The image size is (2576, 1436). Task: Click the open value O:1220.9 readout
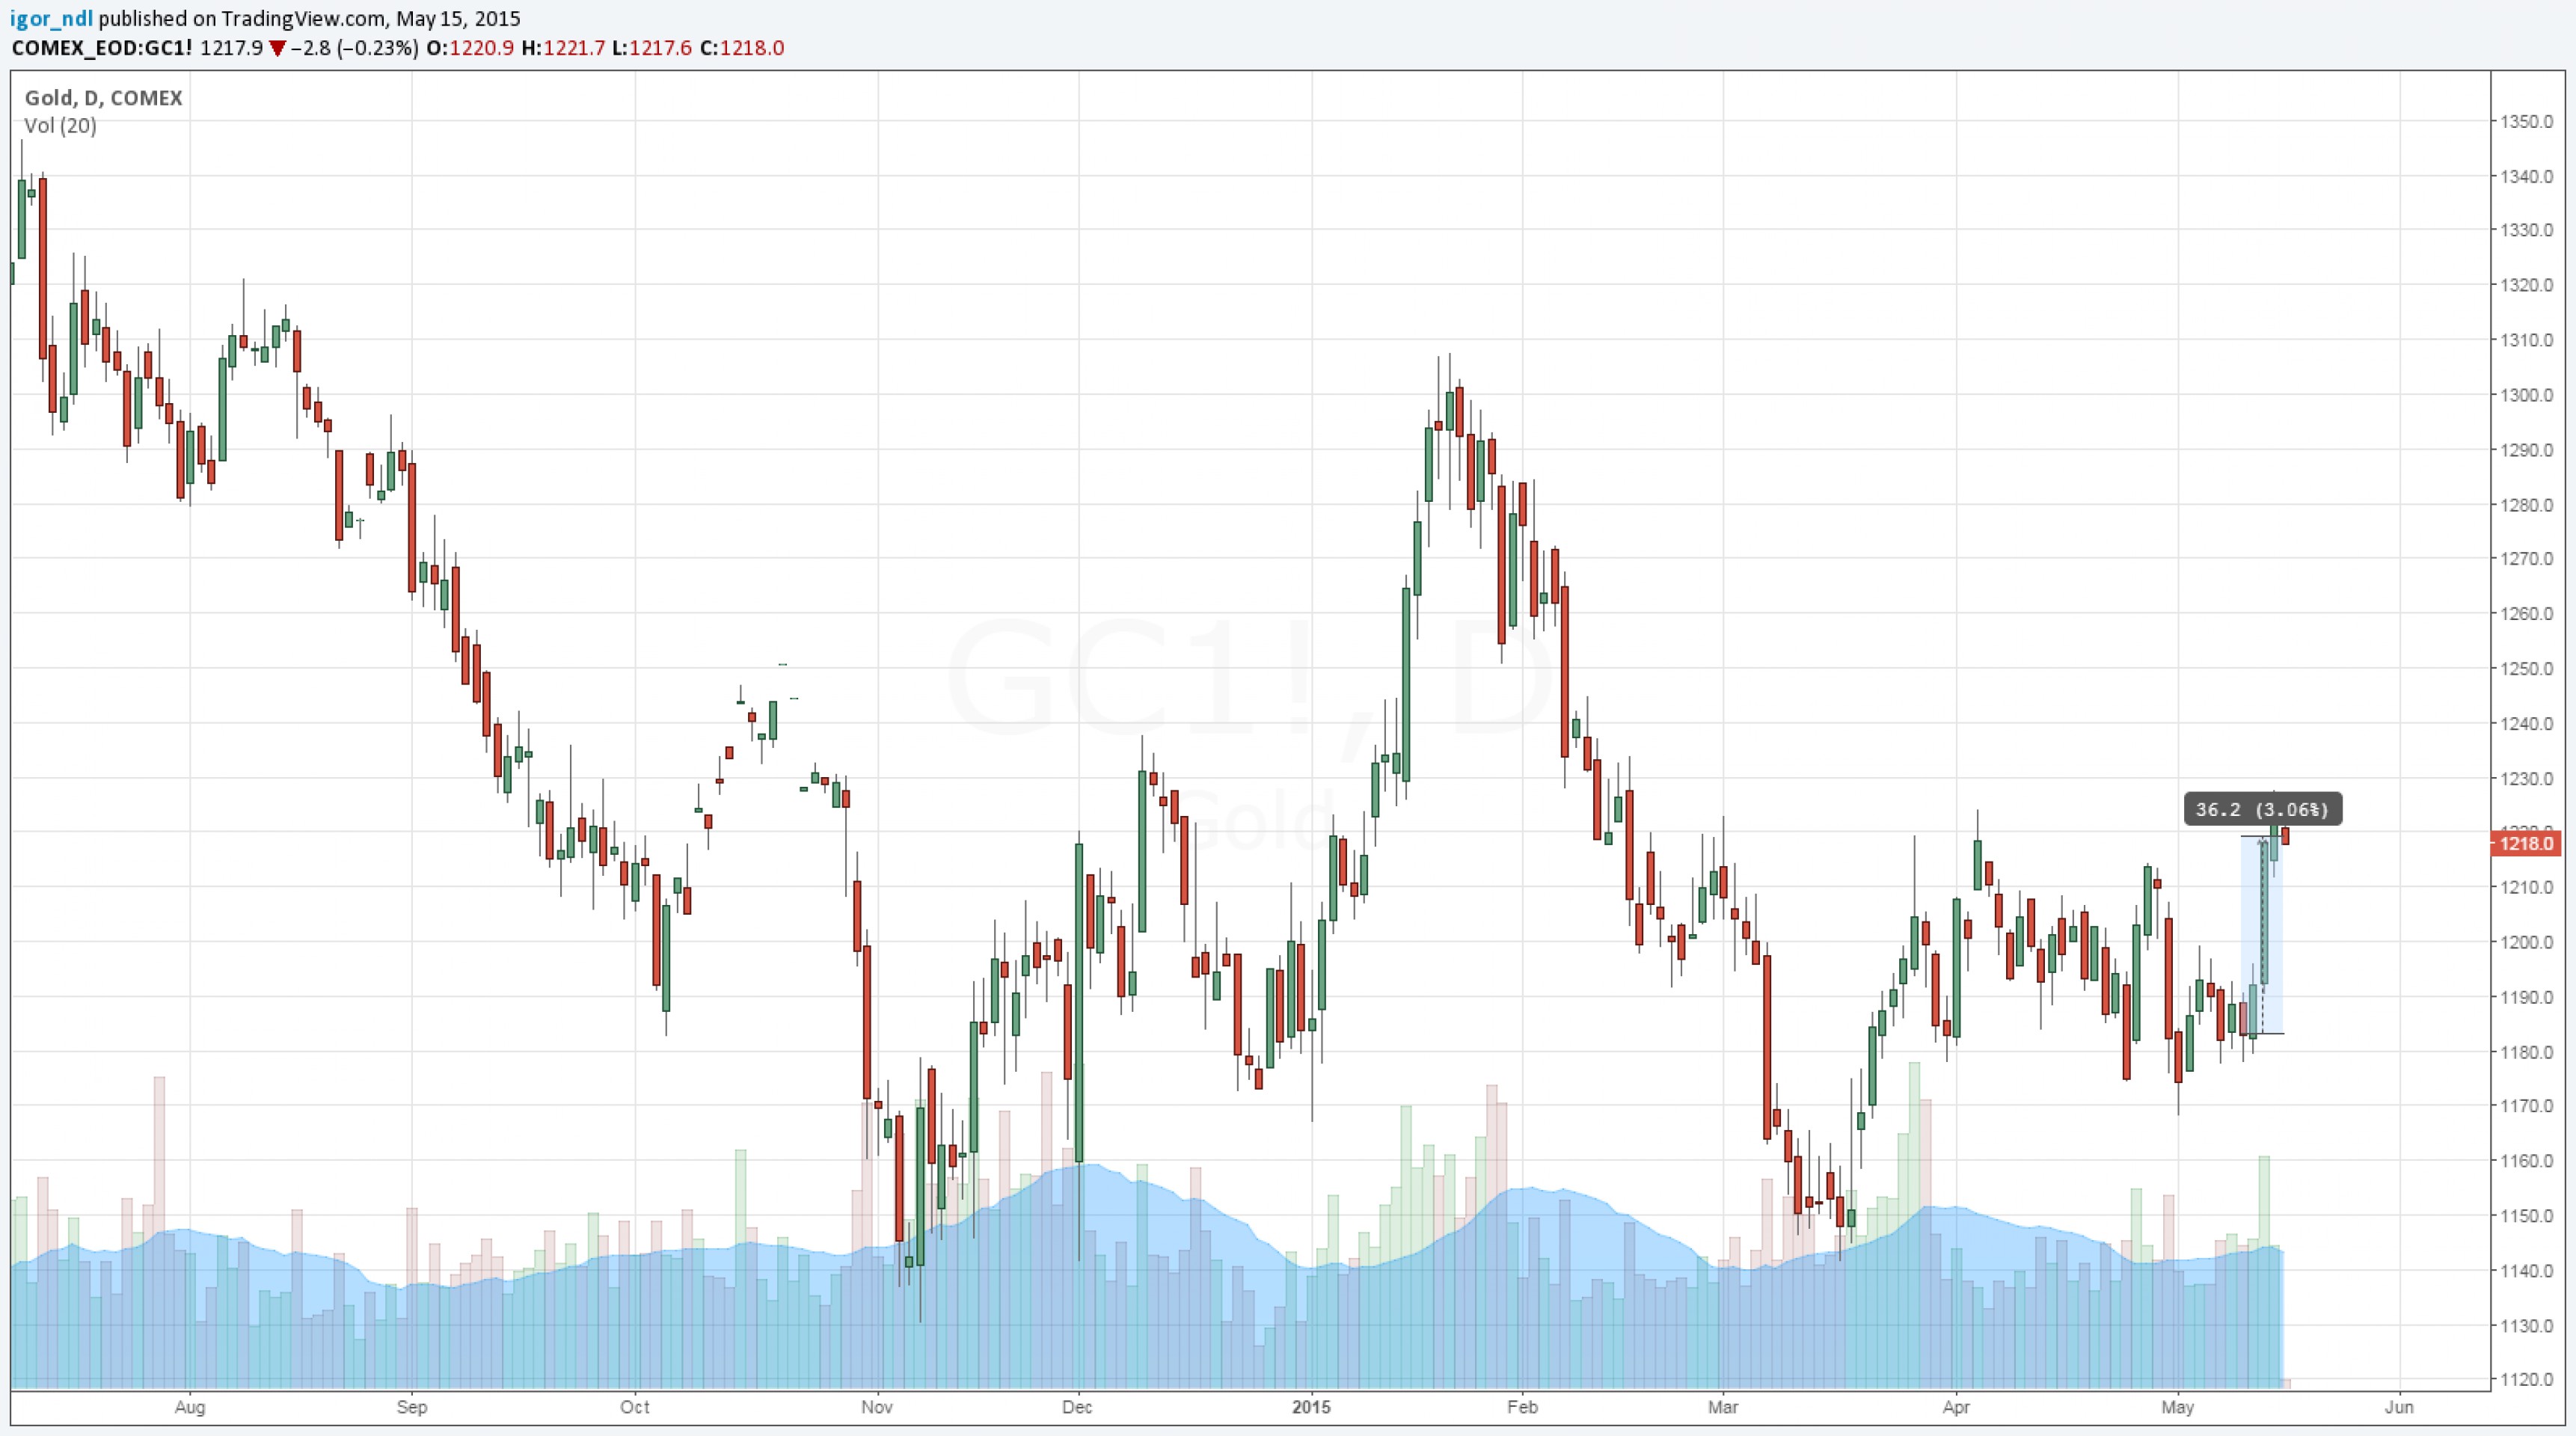(x=470, y=48)
